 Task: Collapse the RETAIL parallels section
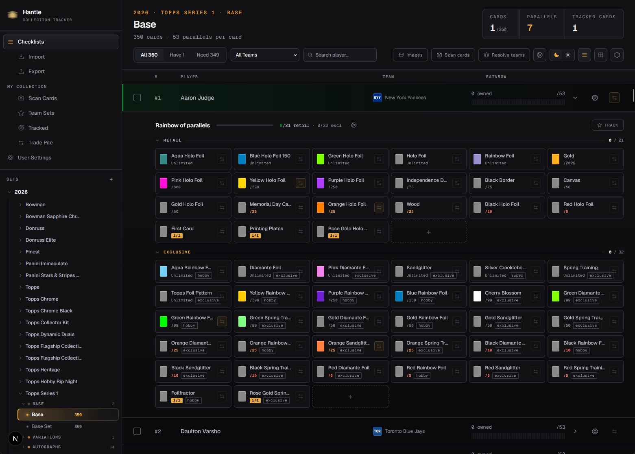tap(157, 140)
